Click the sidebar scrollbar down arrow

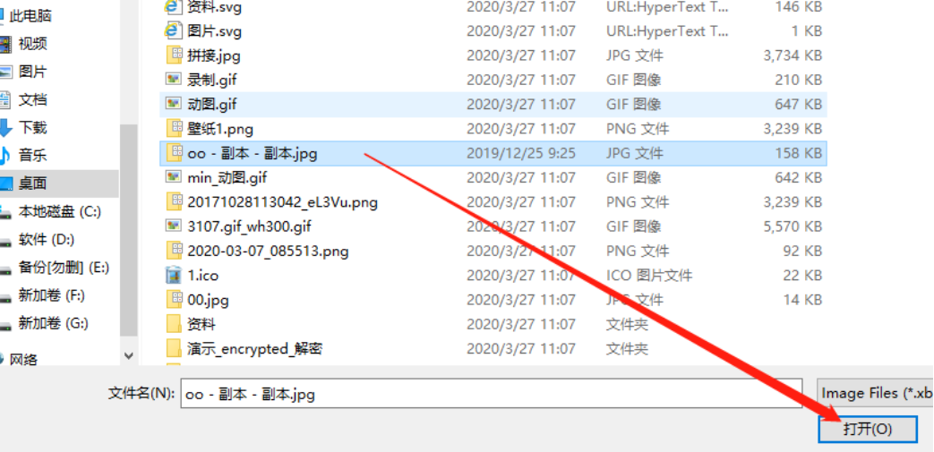click(129, 355)
